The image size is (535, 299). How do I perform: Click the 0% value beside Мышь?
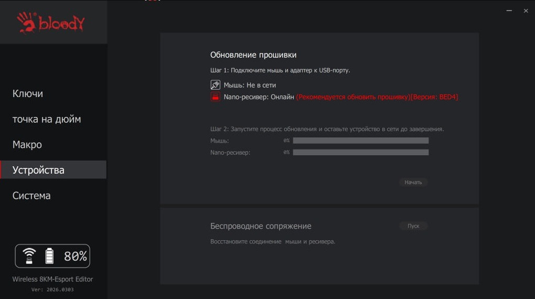point(286,141)
